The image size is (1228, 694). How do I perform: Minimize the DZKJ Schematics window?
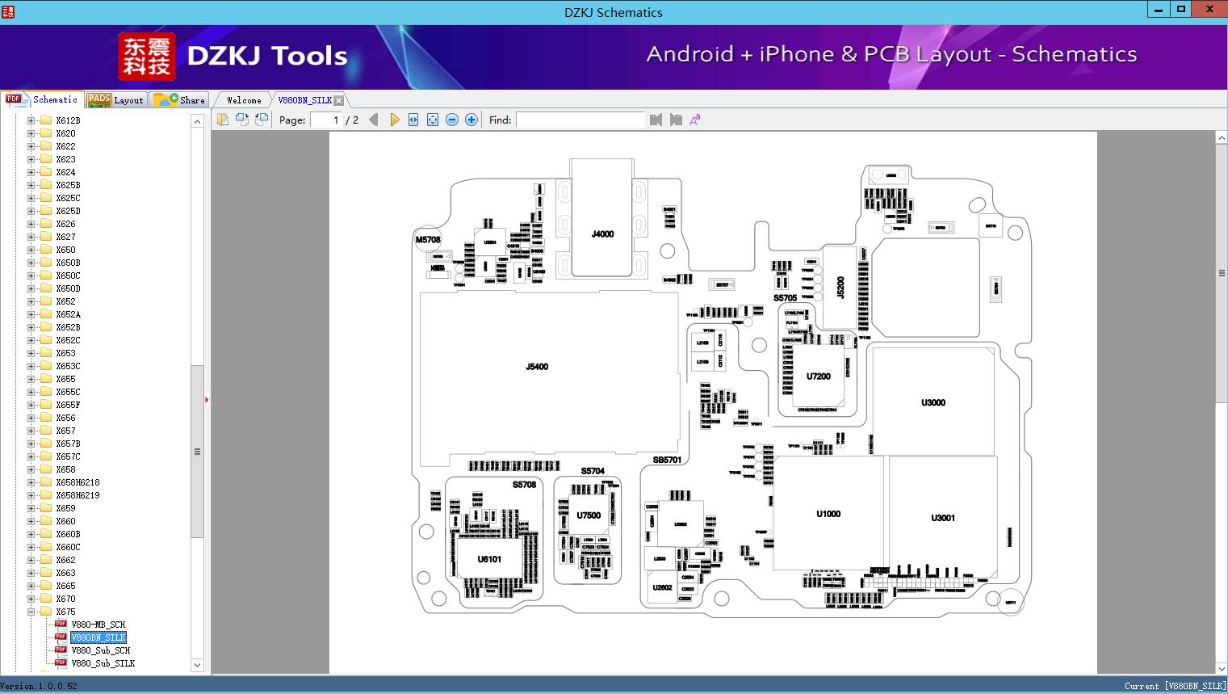click(x=1159, y=10)
